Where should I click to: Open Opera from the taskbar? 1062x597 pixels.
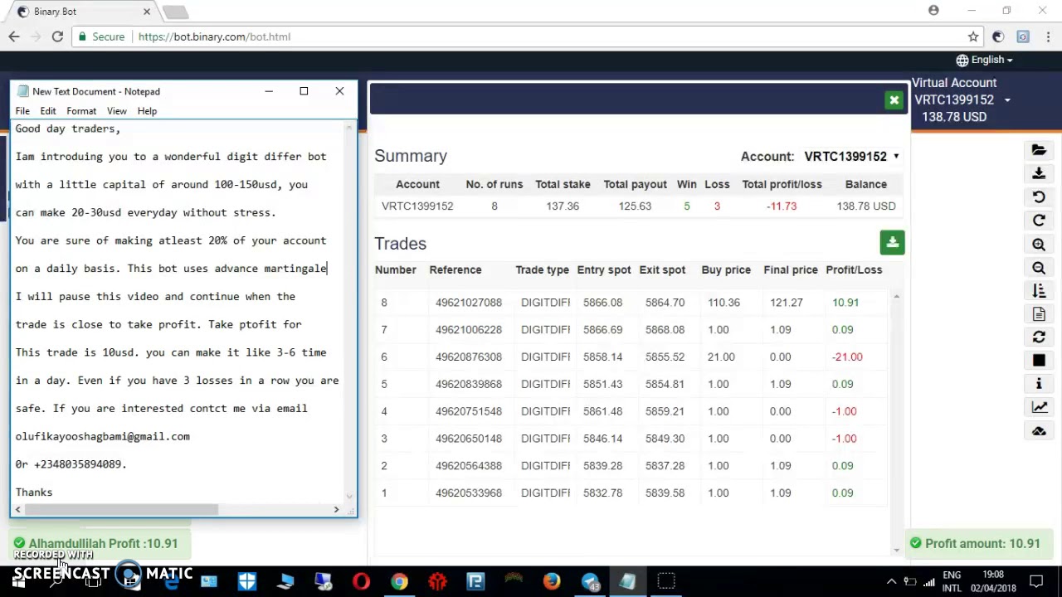coord(361,581)
